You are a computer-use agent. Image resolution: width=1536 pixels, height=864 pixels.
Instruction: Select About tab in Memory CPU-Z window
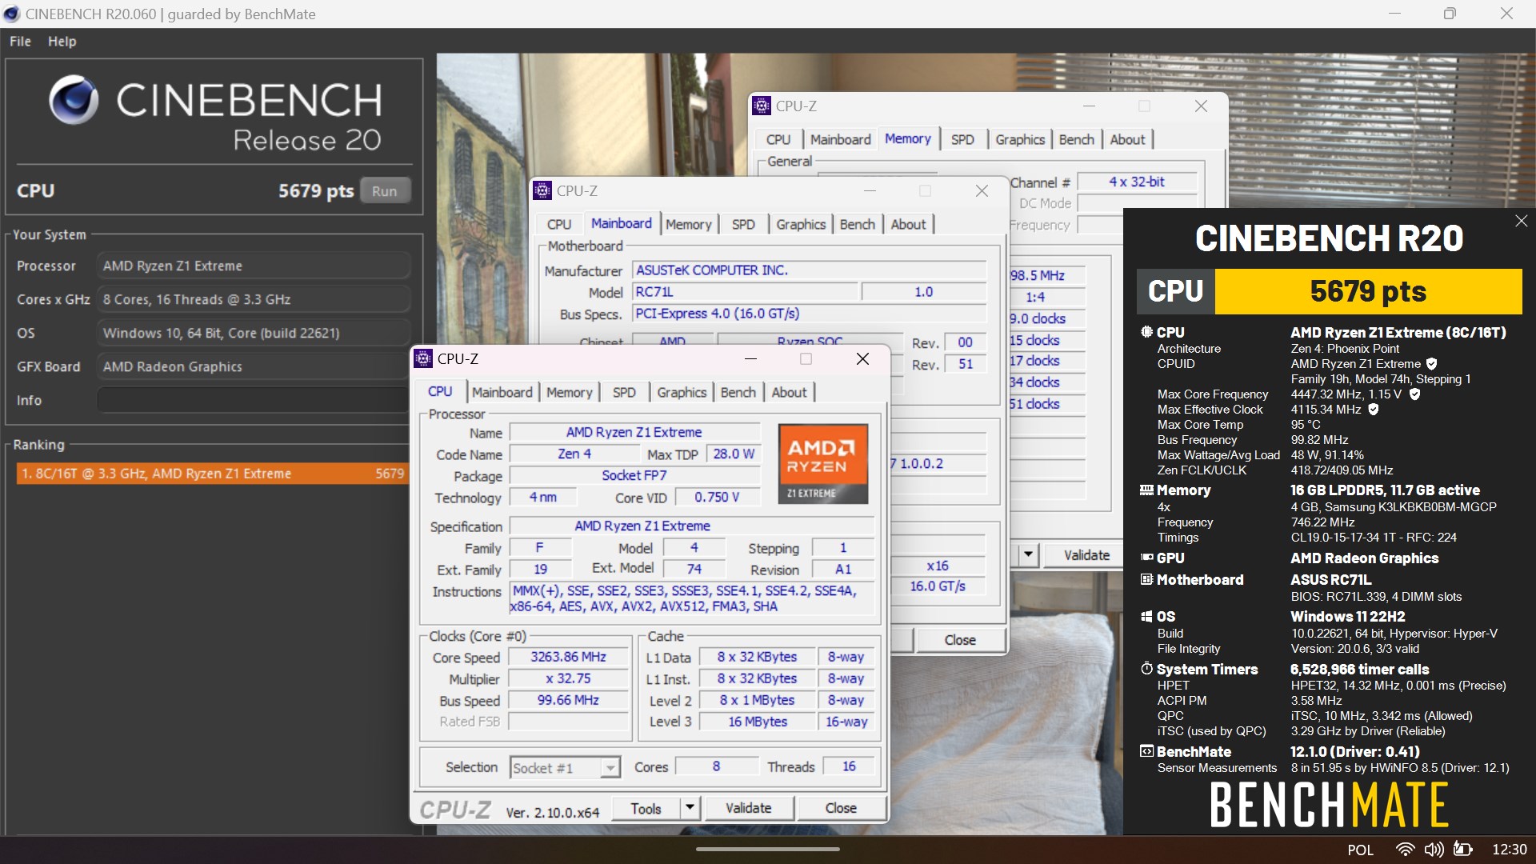click(x=1127, y=139)
